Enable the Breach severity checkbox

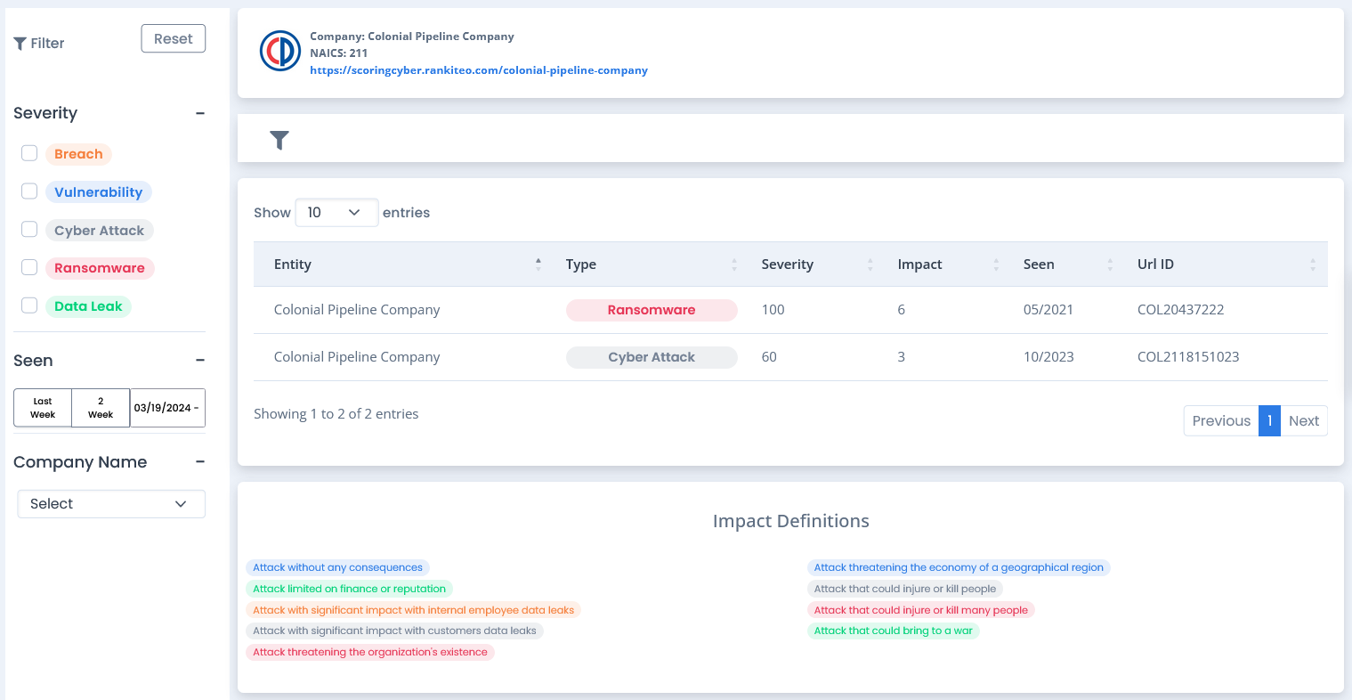(29, 153)
